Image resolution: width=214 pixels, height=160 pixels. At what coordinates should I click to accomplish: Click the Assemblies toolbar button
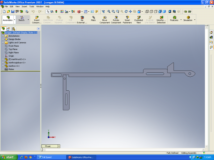click(8, 20)
